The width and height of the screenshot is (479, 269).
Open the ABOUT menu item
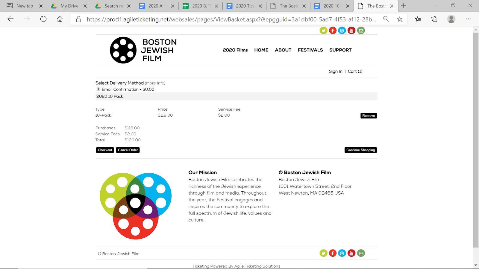pos(283,50)
